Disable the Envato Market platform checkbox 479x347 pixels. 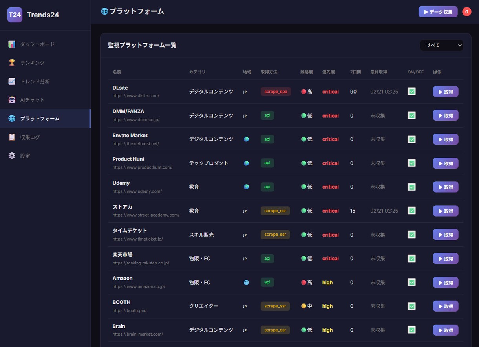click(x=411, y=139)
